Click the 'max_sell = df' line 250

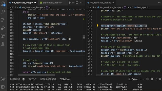(121, 41)
